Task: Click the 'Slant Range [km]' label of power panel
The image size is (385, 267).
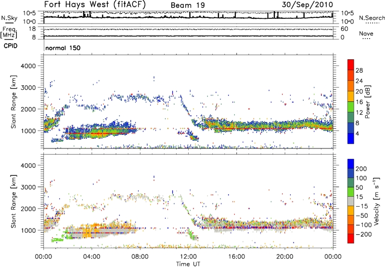Action: [x=13, y=102]
